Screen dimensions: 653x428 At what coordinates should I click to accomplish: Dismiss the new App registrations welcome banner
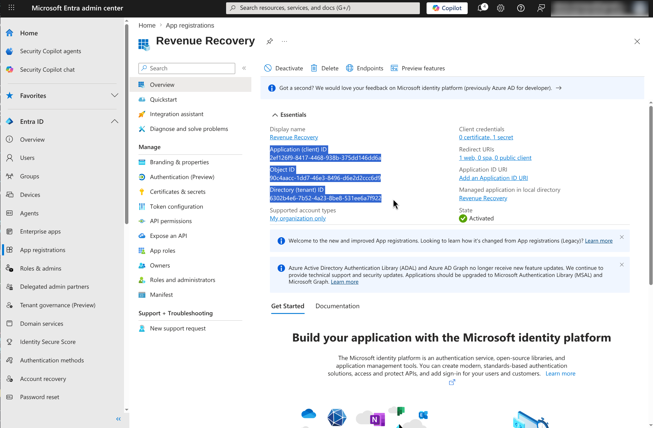coord(622,237)
